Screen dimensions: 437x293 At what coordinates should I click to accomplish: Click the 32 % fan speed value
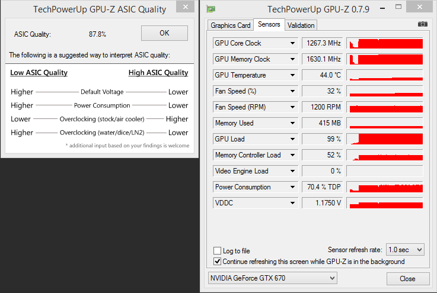(x=323, y=91)
